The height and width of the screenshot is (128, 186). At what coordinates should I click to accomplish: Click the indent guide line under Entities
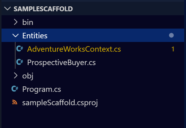15,56
